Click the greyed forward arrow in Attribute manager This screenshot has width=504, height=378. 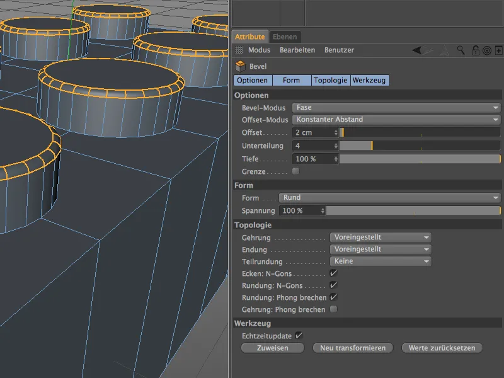428,50
